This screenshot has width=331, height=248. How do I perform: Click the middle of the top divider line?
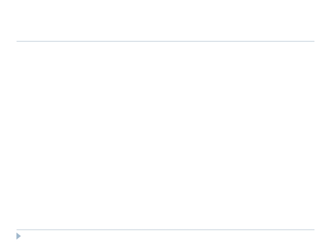click(x=165, y=41)
